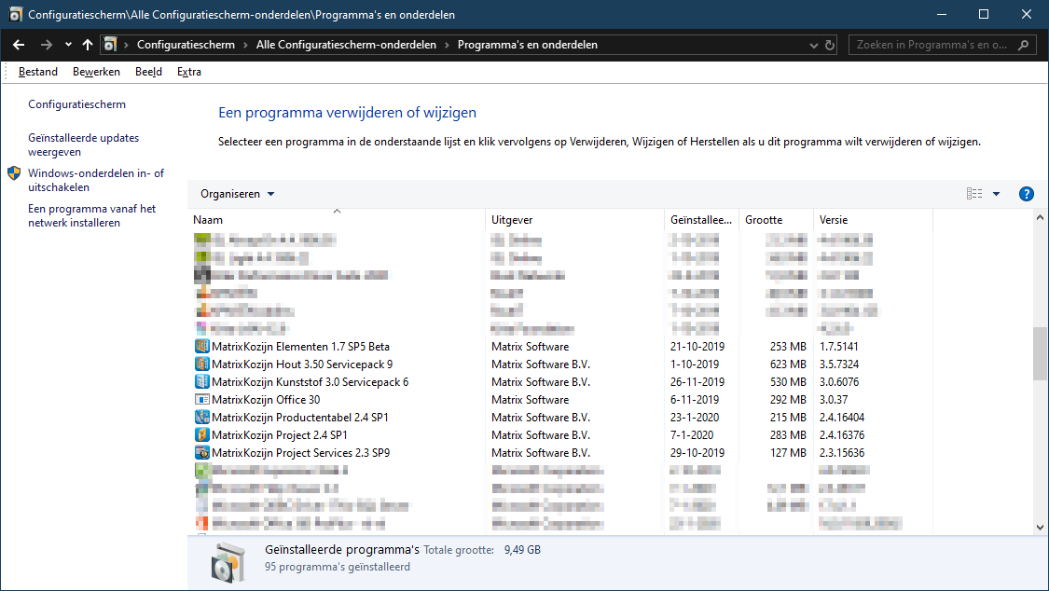Click the shield icon next to Windows-onderdelen
Screen dimensions: 1049x591
13,172
